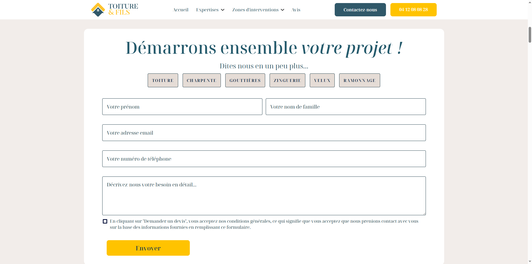The image size is (532, 264).
Task: Select the VELUX service option
Action: [x=322, y=80]
